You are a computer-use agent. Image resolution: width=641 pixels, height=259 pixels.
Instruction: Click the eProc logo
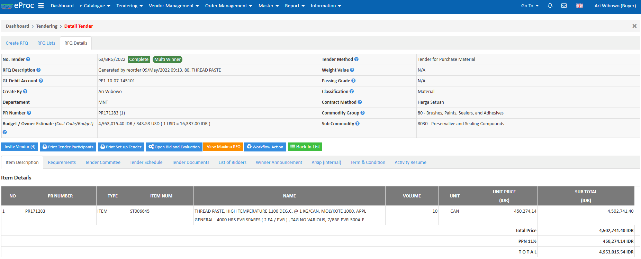tap(17, 6)
